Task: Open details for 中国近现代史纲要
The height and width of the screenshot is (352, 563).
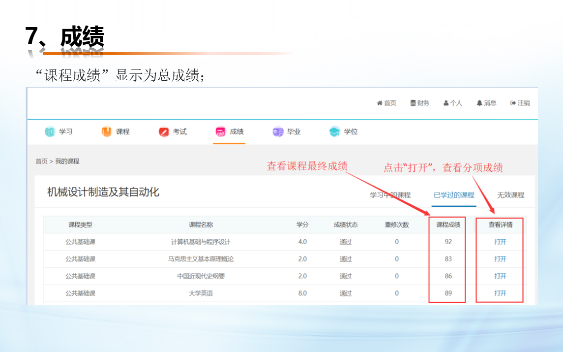Action: pyautogui.click(x=500, y=276)
